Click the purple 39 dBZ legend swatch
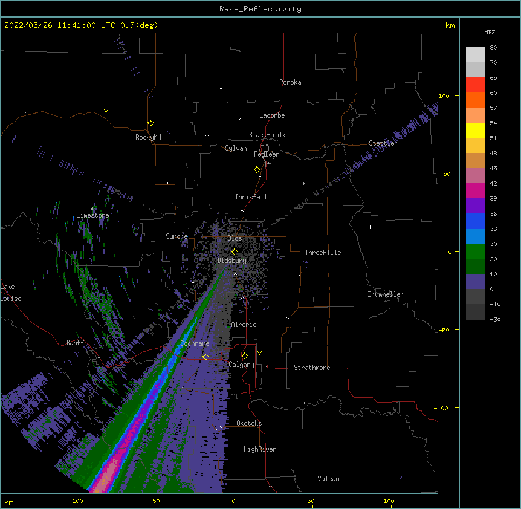The image size is (521, 509). click(x=475, y=206)
